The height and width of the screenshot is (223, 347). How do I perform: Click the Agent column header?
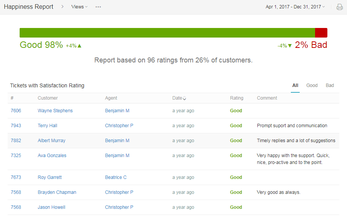[x=111, y=98]
